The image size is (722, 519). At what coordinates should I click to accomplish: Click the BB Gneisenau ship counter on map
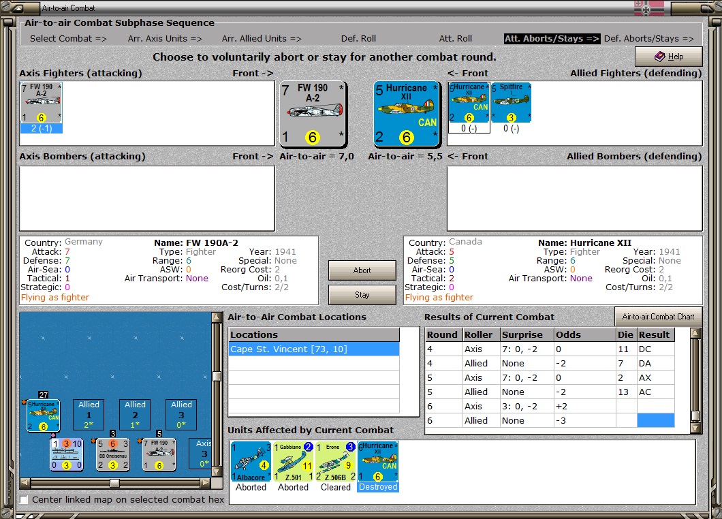[x=113, y=454]
